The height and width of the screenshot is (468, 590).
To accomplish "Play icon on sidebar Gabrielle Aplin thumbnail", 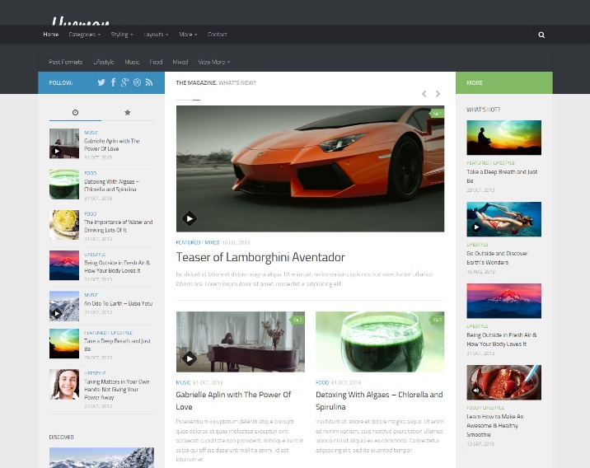I will [x=56, y=152].
